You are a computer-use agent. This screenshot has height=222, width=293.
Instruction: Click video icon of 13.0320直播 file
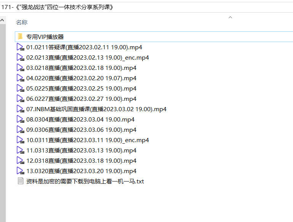[20, 171]
